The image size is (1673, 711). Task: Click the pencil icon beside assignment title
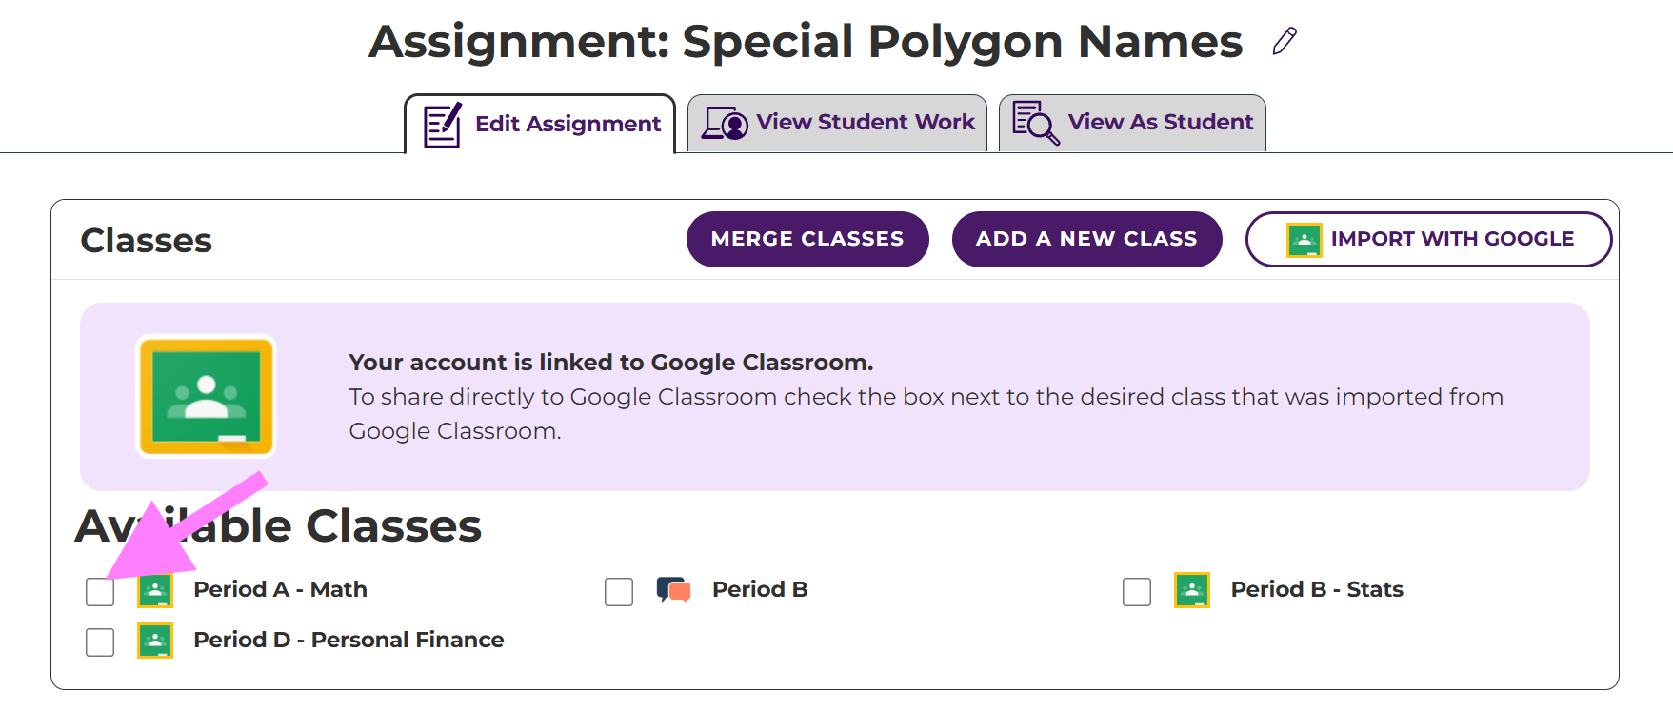[1285, 41]
